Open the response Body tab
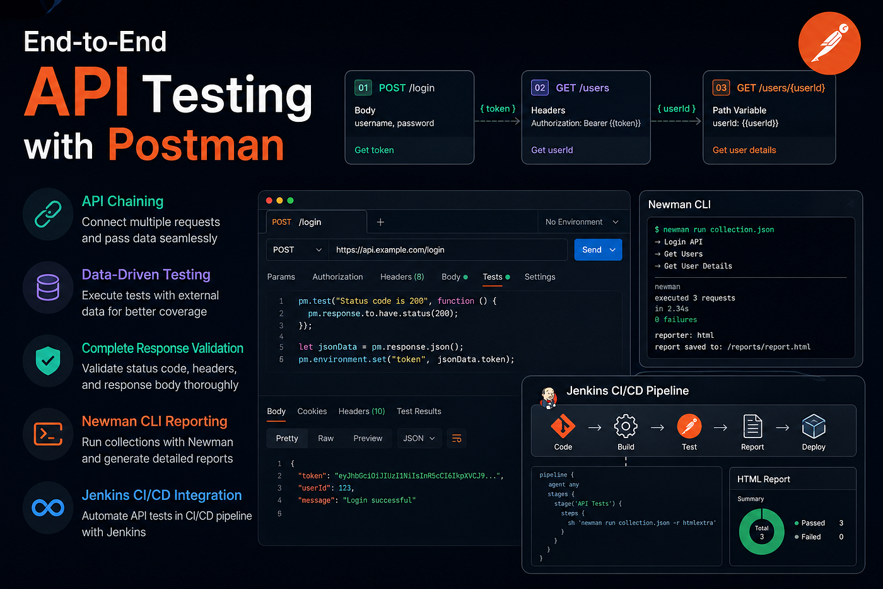 click(x=276, y=411)
